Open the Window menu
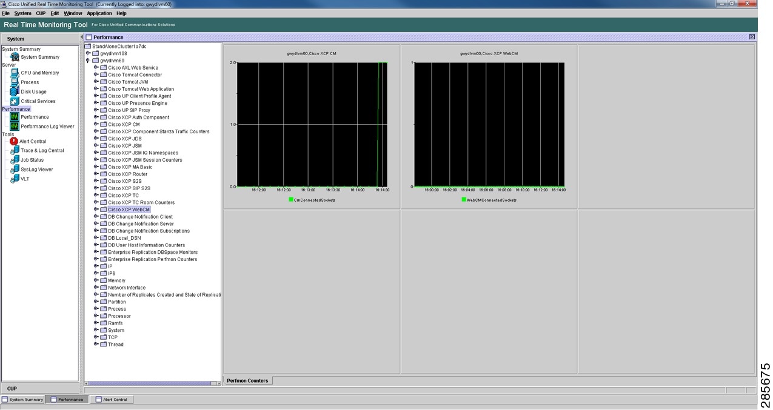The image size is (773, 410). 73,13
